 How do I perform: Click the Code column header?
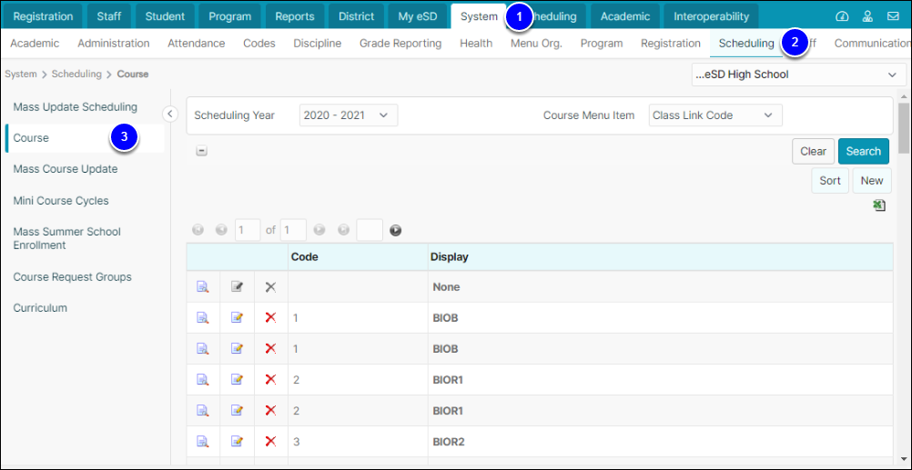[x=358, y=256]
